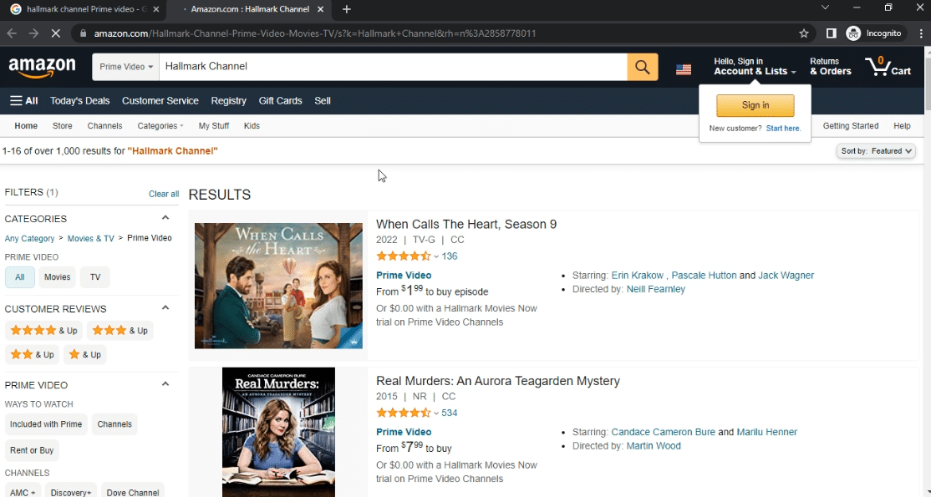This screenshot has width=931, height=497.
Task: Collapse the PRIME VIDEO filter section
Action: tap(165, 384)
